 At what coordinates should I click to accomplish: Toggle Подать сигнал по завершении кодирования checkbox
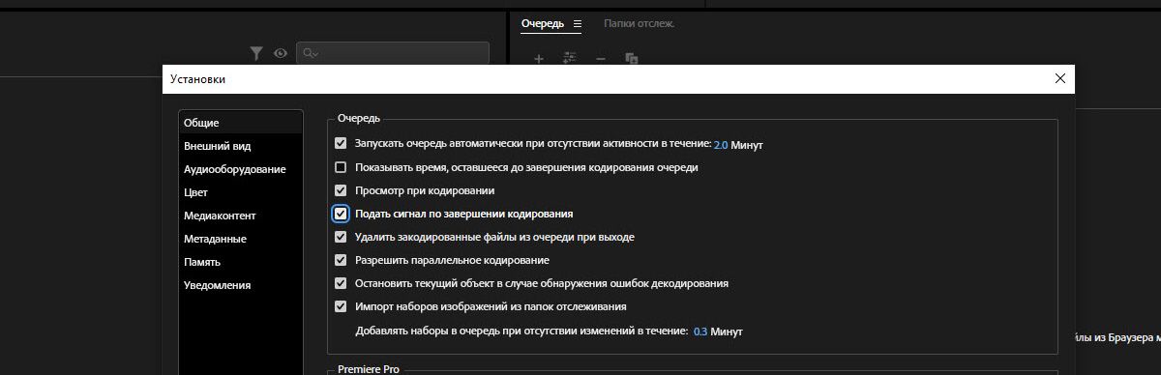341,214
